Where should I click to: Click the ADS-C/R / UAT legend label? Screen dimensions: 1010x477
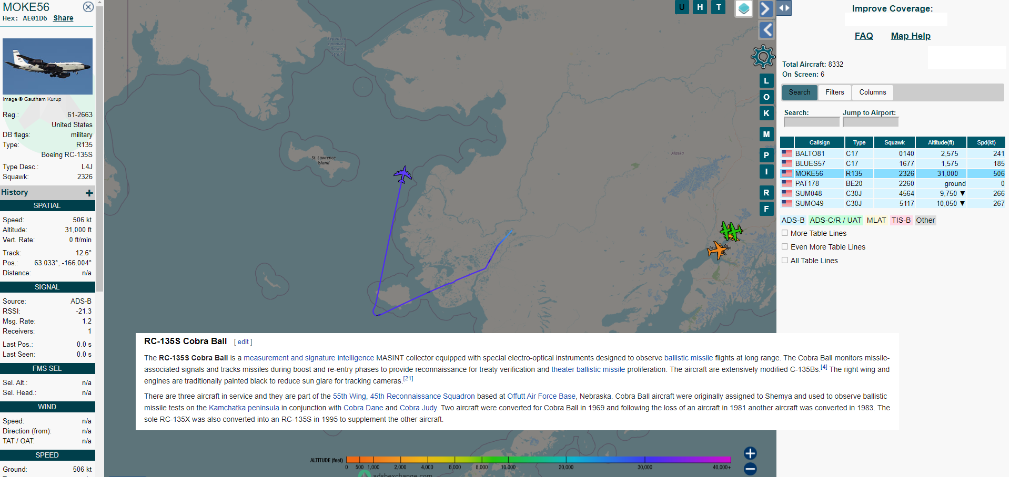click(x=835, y=220)
